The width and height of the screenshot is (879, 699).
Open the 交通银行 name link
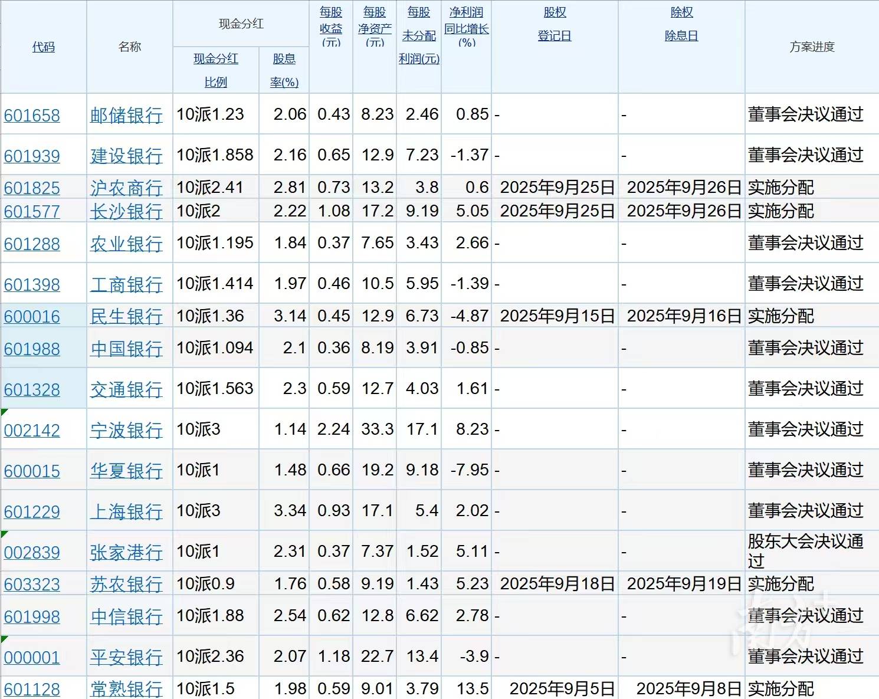coord(126,389)
